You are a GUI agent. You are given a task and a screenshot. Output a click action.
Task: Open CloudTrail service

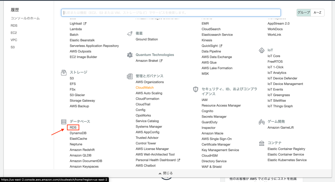coord(143,104)
